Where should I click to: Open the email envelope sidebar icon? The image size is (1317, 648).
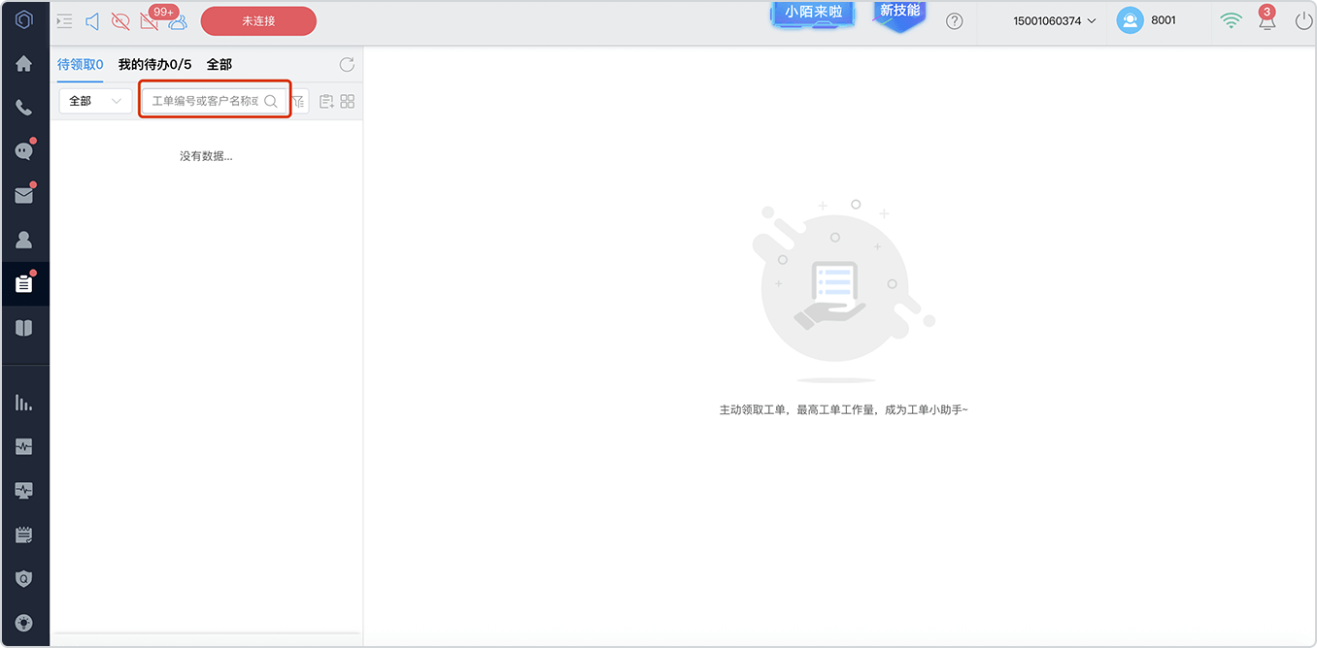pos(24,195)
